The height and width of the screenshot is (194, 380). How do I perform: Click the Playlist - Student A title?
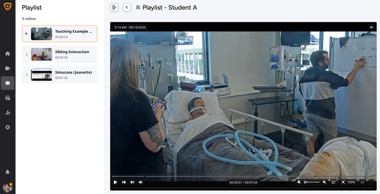pos(170,7)
